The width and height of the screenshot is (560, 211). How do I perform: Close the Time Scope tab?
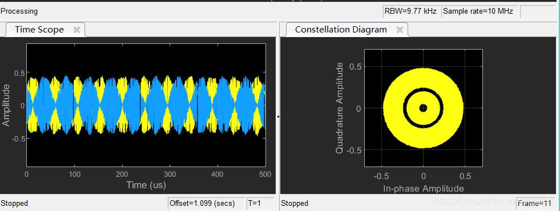click(x=76, y=30)
